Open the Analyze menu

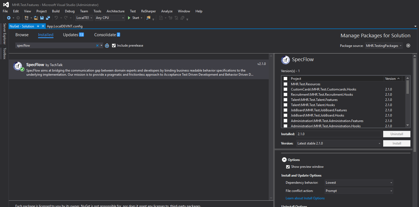167,11
